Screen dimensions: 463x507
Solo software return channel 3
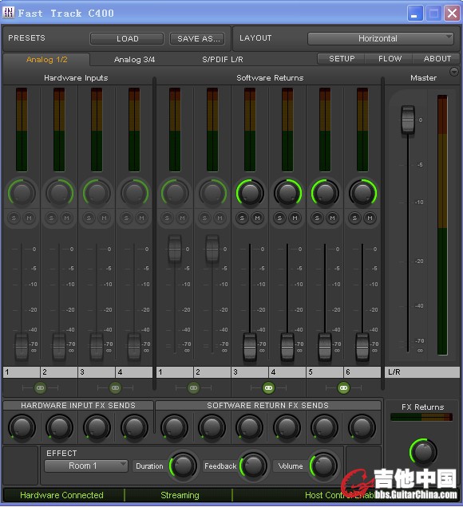point(242,218)
